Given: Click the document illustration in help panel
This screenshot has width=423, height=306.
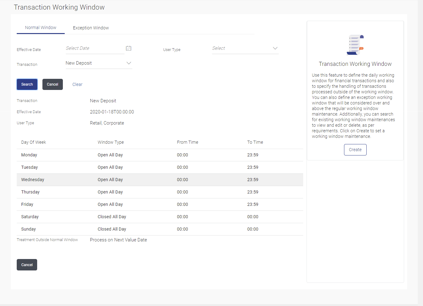Looking at the screenshot, I should pos(355,45).
